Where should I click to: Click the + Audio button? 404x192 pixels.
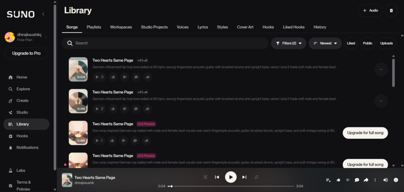tap(370, 11)
